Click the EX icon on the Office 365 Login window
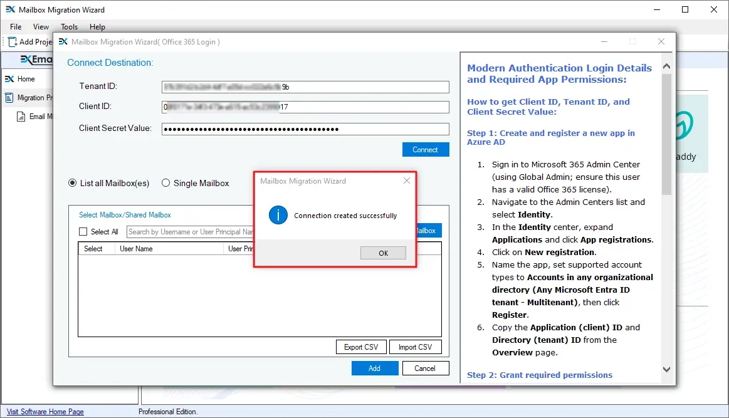Screen dimensions: 729x418 [x=63, y=41]
